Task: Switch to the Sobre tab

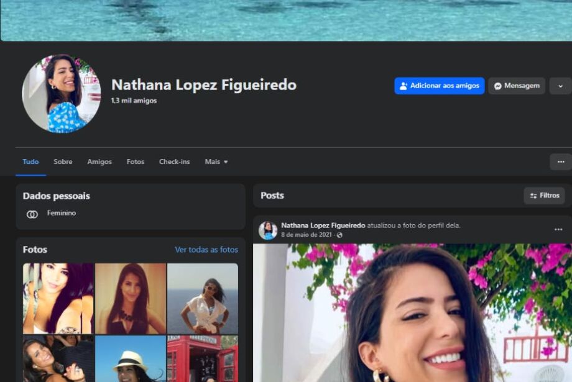Action: point(63,161)
